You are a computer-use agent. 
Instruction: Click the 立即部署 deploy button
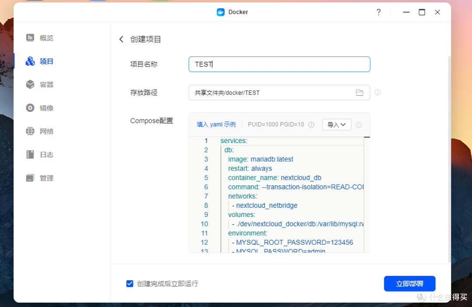pyautogui.click(x=410, y=283)
